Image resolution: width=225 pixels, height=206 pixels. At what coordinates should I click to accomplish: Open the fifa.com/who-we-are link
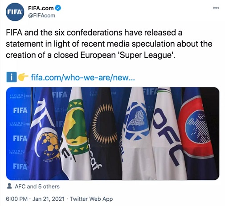(x=83, y=77)
